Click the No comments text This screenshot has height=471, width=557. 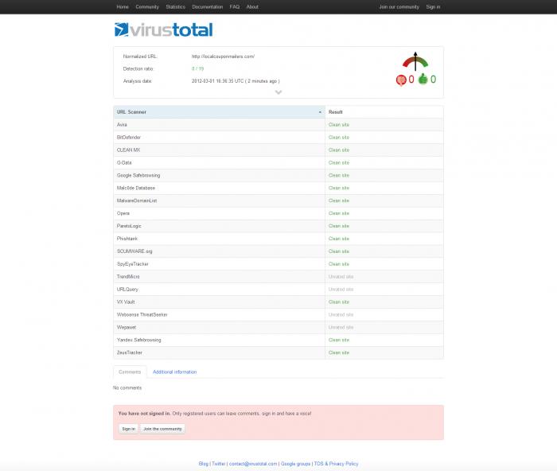coord(127,388)
